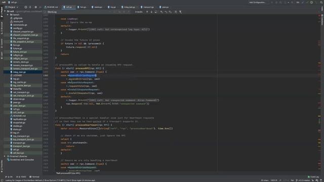The width and height of the screenshot is (324, 182).
Task: Switch to the README.md editor tab
Action: click(51, 7)
